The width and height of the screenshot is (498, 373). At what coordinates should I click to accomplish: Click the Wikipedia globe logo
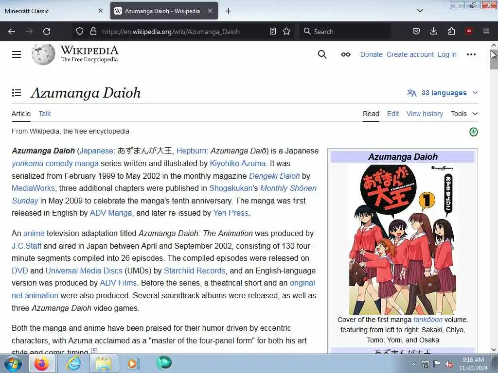click(43, 54)
